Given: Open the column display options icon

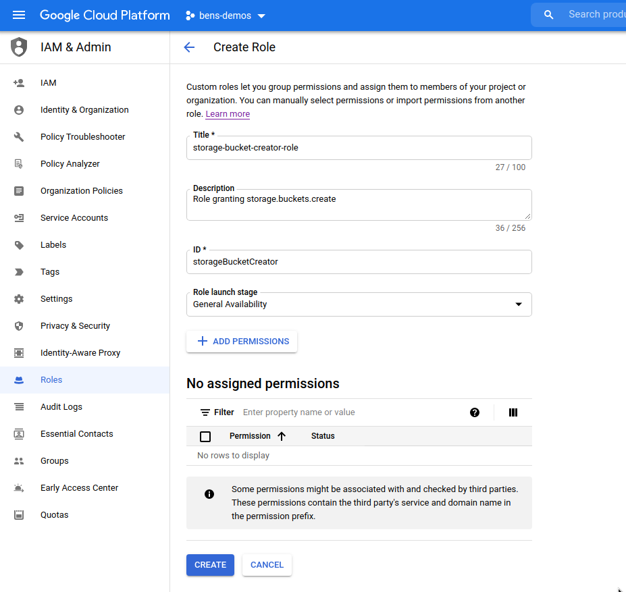Looking at the screenshot, I should [513, 412].
